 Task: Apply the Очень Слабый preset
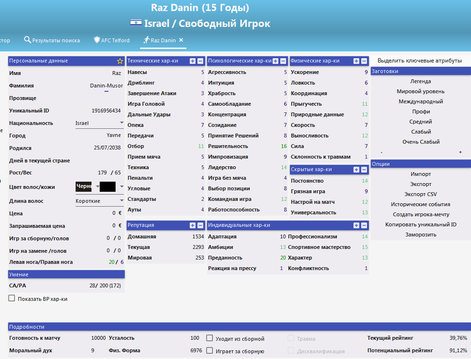[420, 142]
